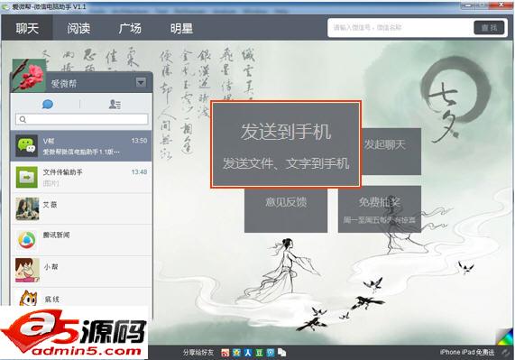Open the 文件传输助手 conversation

tap(81, 178)
